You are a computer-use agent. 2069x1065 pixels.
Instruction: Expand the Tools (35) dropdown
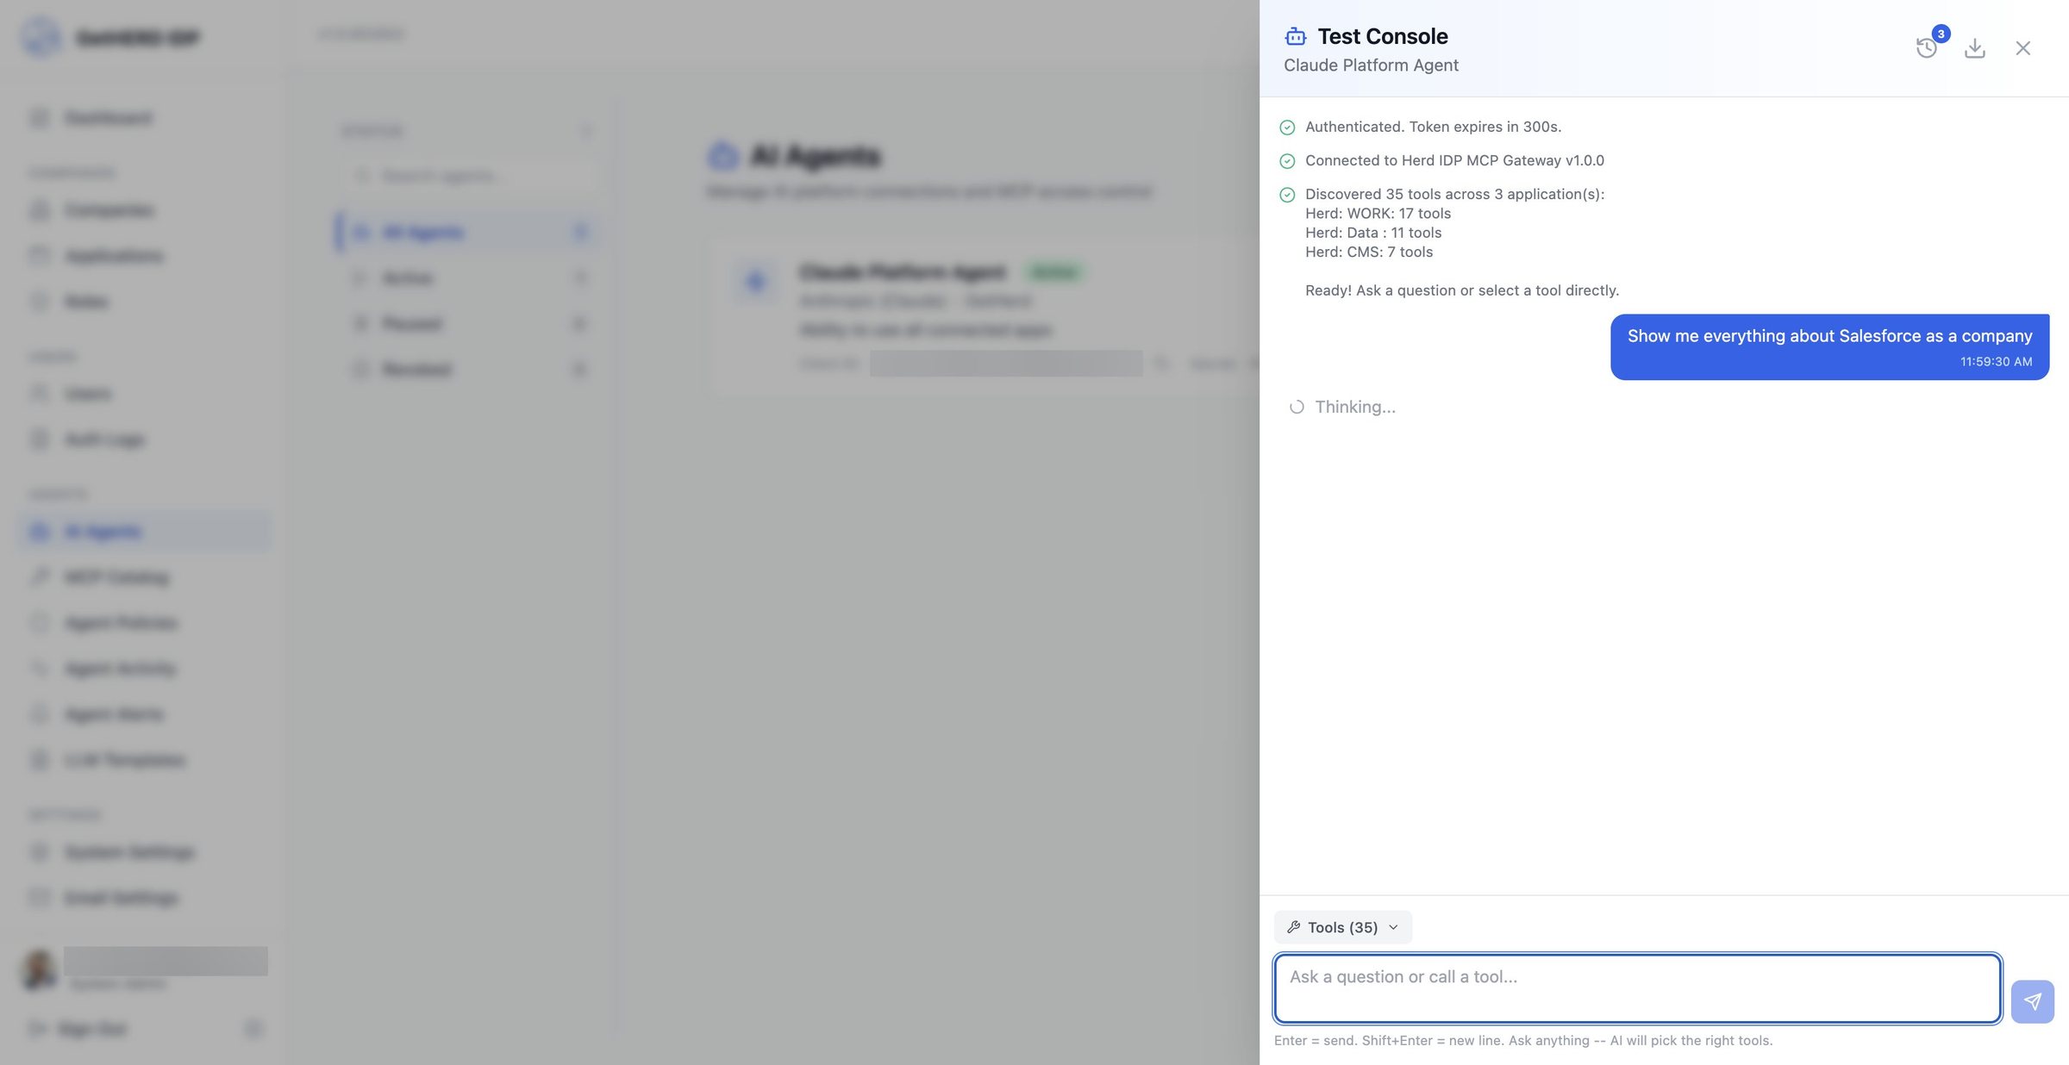1342,927
